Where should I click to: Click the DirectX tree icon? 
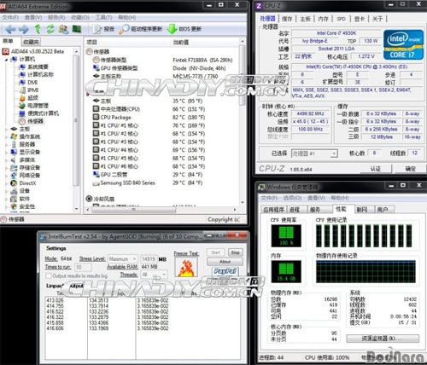point(14,183)
